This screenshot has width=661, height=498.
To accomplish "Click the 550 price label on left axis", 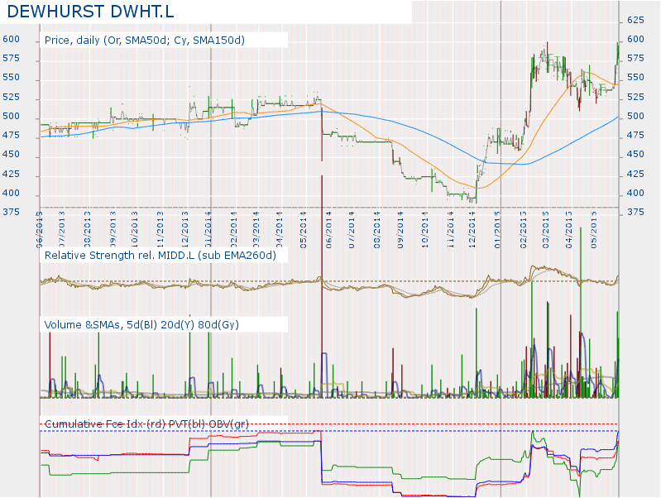I will click(x=12, y=78).
